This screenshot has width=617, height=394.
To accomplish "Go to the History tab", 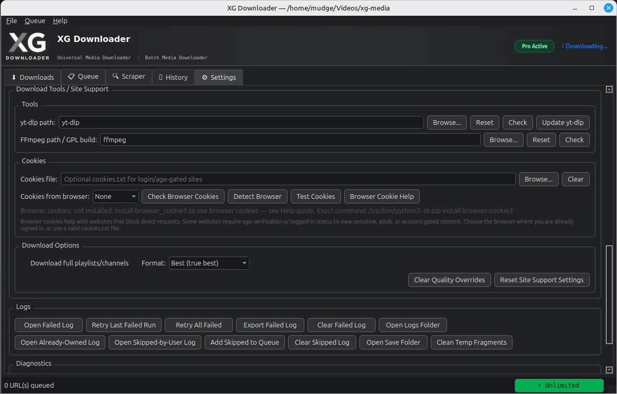I will point(173,77).
